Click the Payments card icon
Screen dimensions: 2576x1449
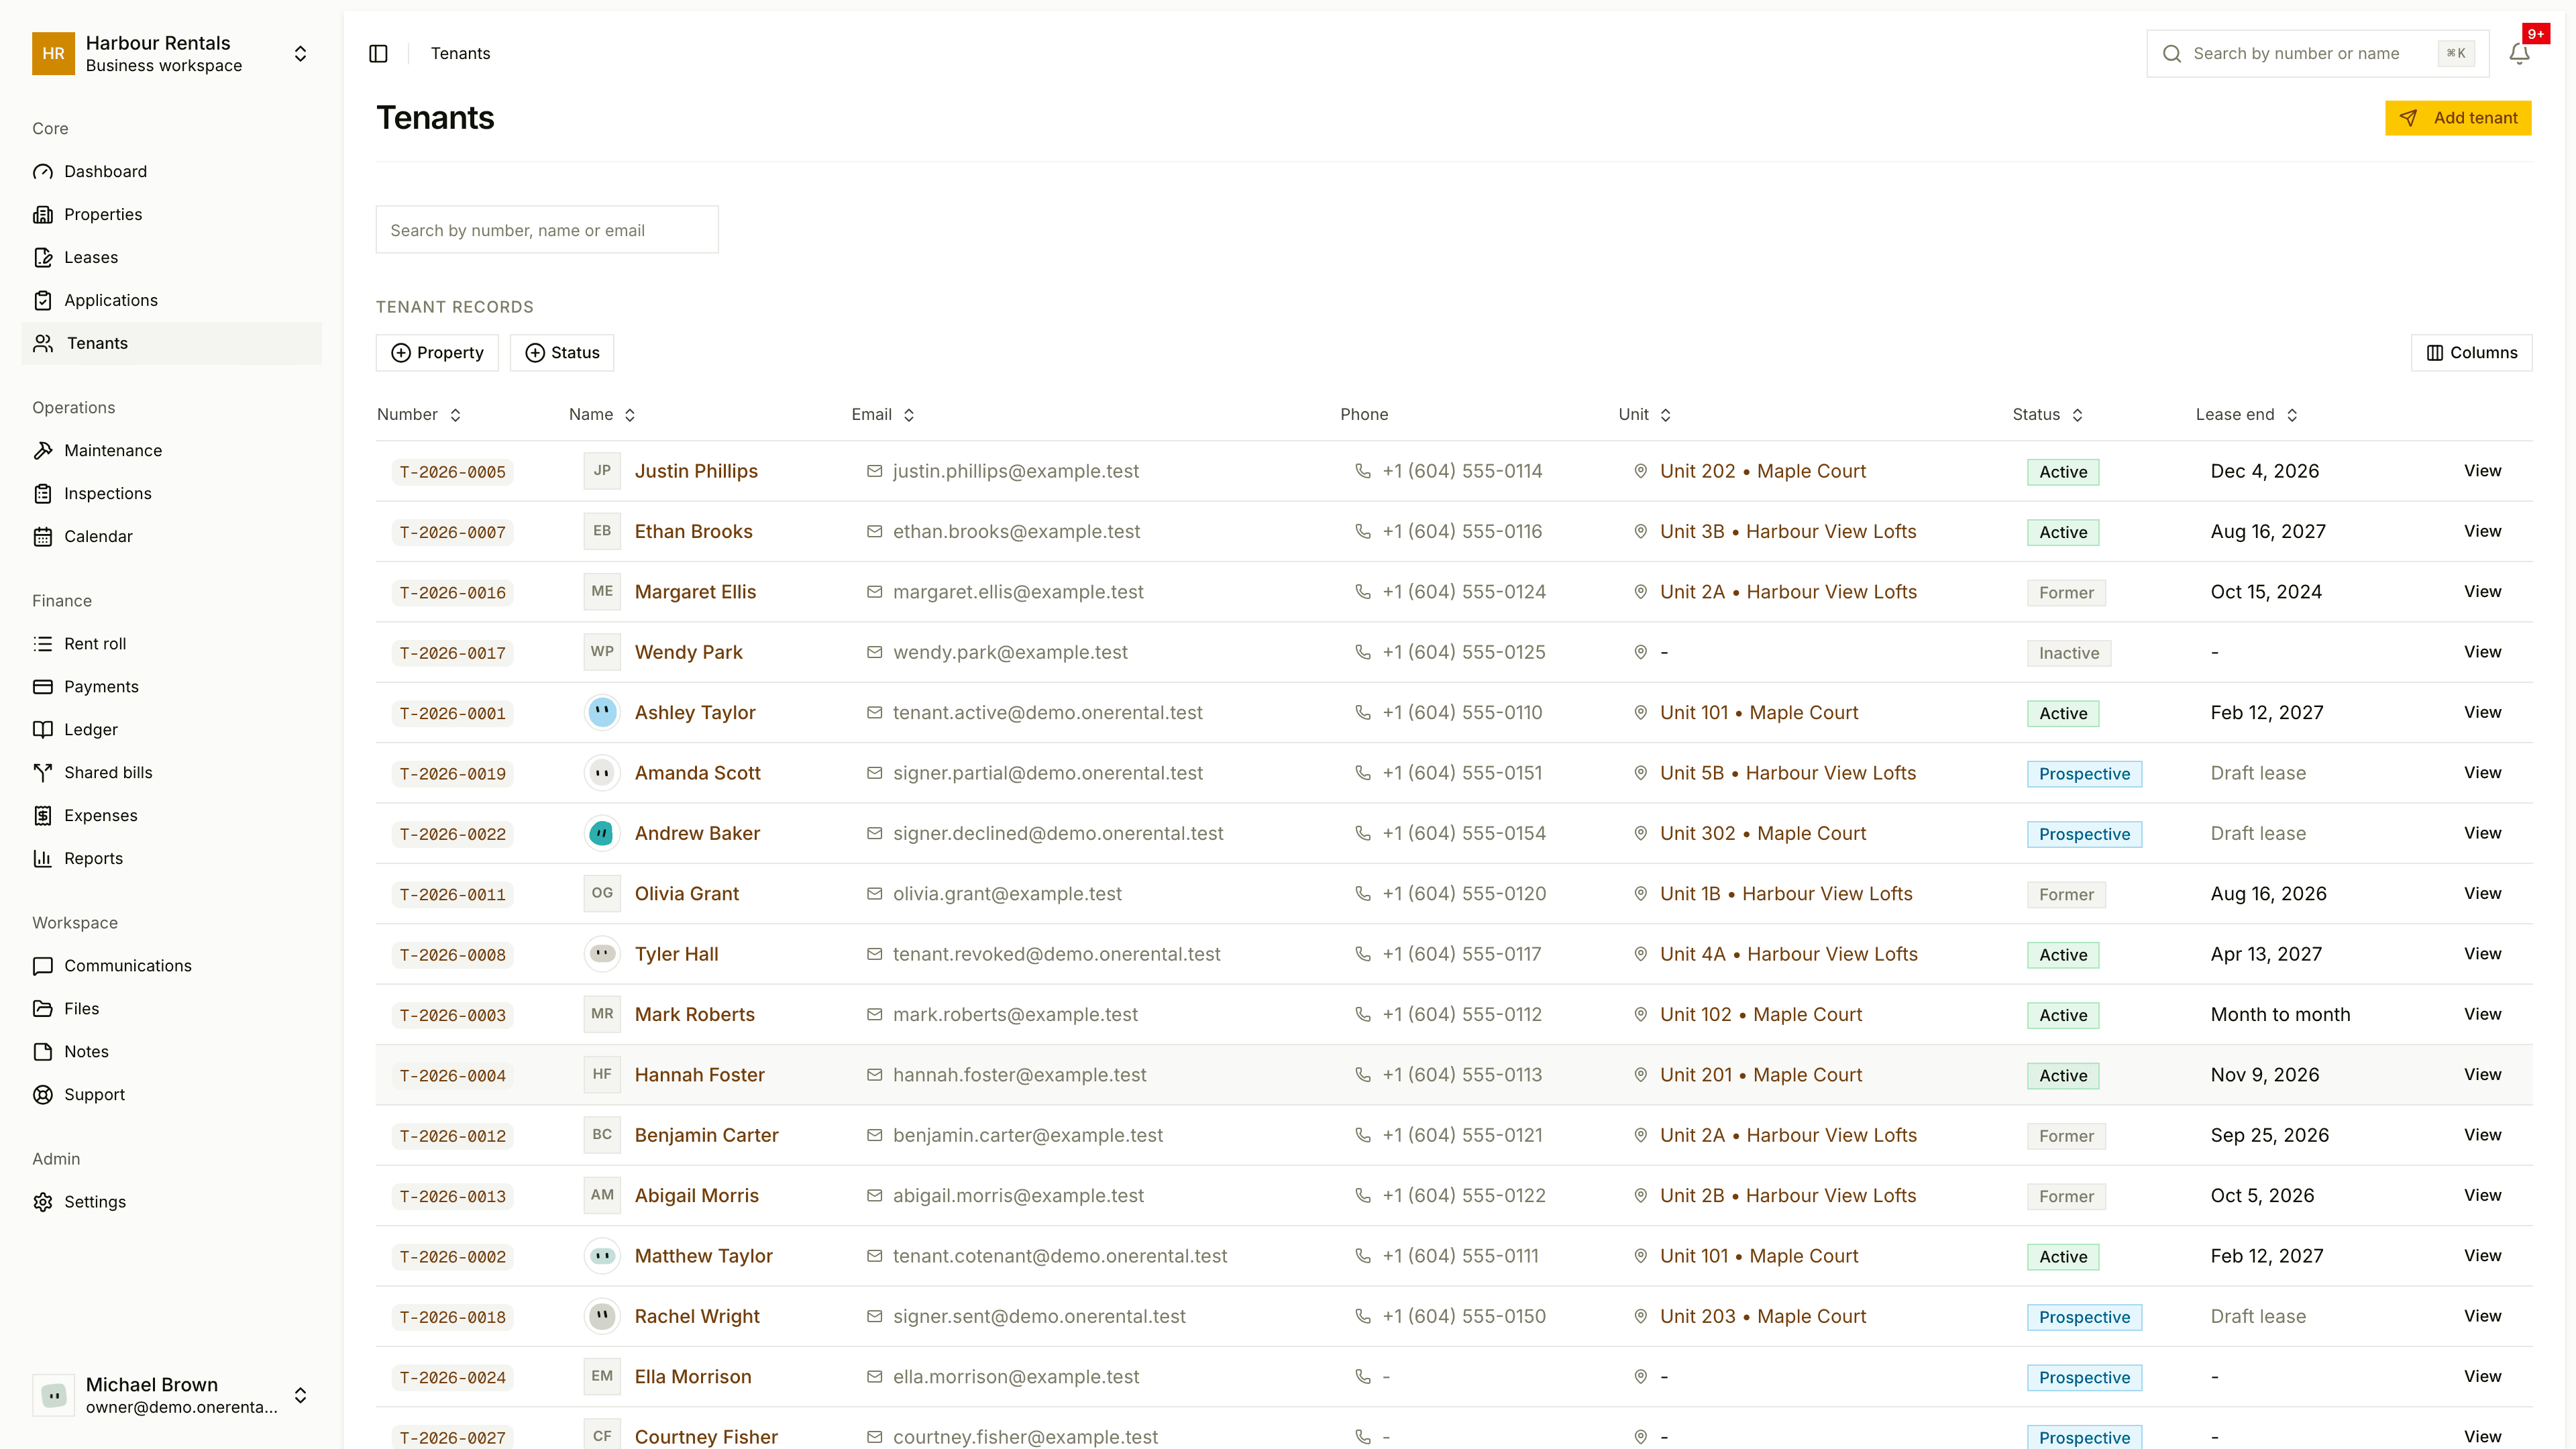43,687
